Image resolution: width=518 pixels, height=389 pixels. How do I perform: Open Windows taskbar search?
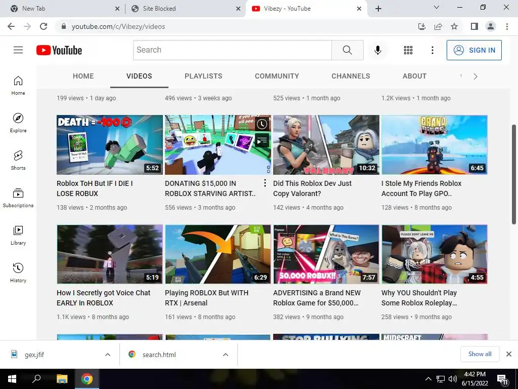[x=36, y=379]
